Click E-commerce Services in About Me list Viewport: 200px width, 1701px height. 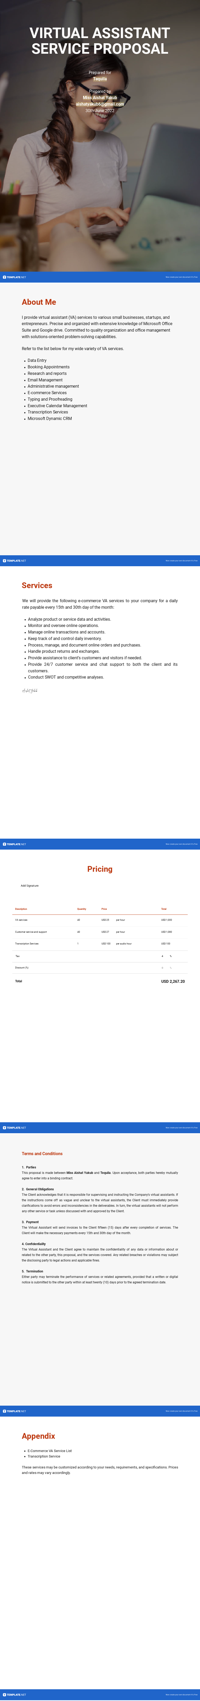[47, 393]
